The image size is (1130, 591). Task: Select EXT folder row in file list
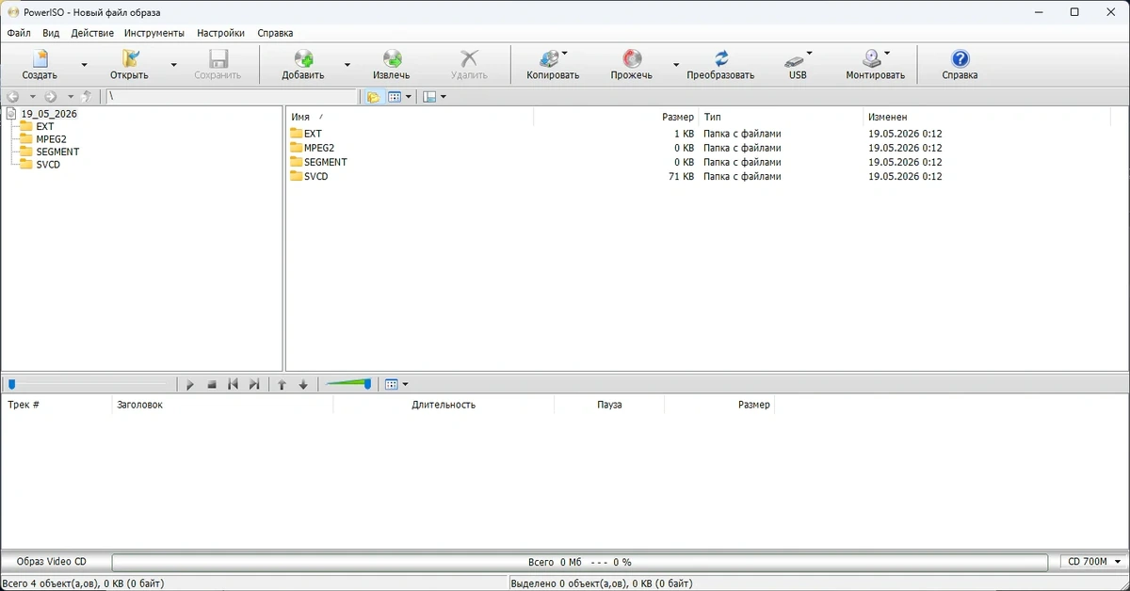point(616,134)
